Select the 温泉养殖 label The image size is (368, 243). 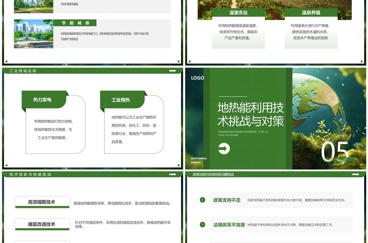click(311, 12)
